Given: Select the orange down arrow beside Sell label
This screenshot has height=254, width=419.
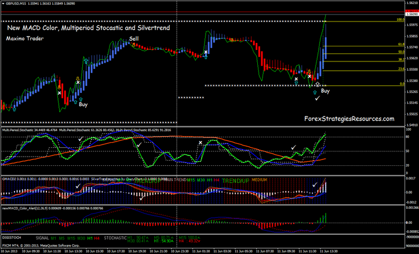Looking at the screenshot, I should pyautogui.click(x=133, y=45).
